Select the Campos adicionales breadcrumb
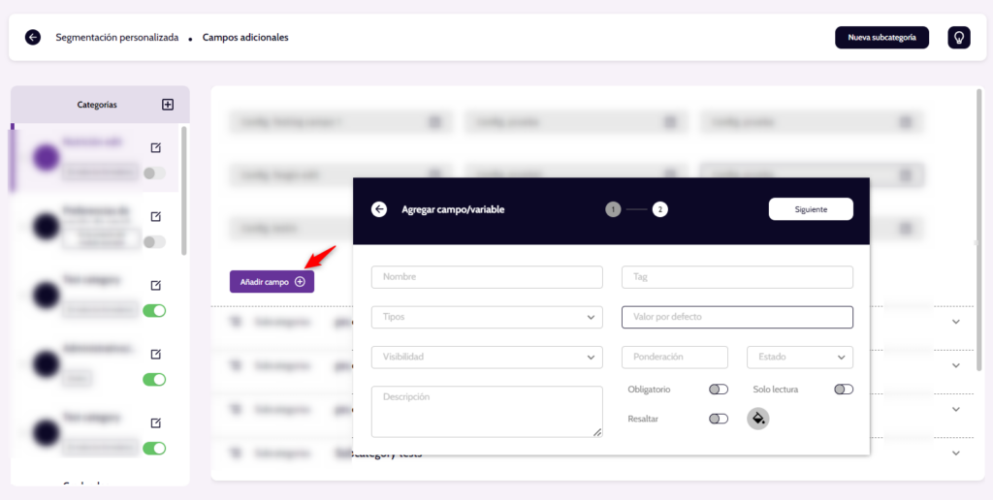 click(245, 38)
